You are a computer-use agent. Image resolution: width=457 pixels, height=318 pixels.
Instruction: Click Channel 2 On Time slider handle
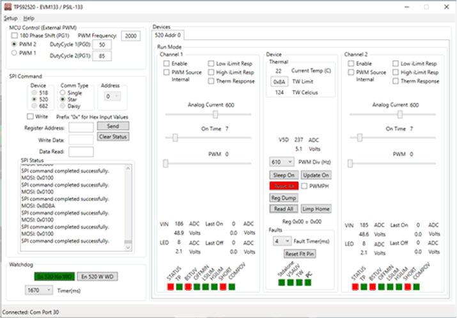point(360,138)
